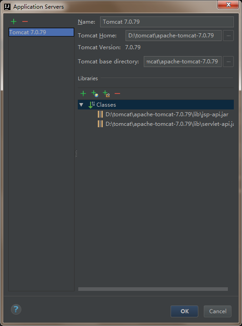
Task: Add library with globe icon
Action: (95, 94)
